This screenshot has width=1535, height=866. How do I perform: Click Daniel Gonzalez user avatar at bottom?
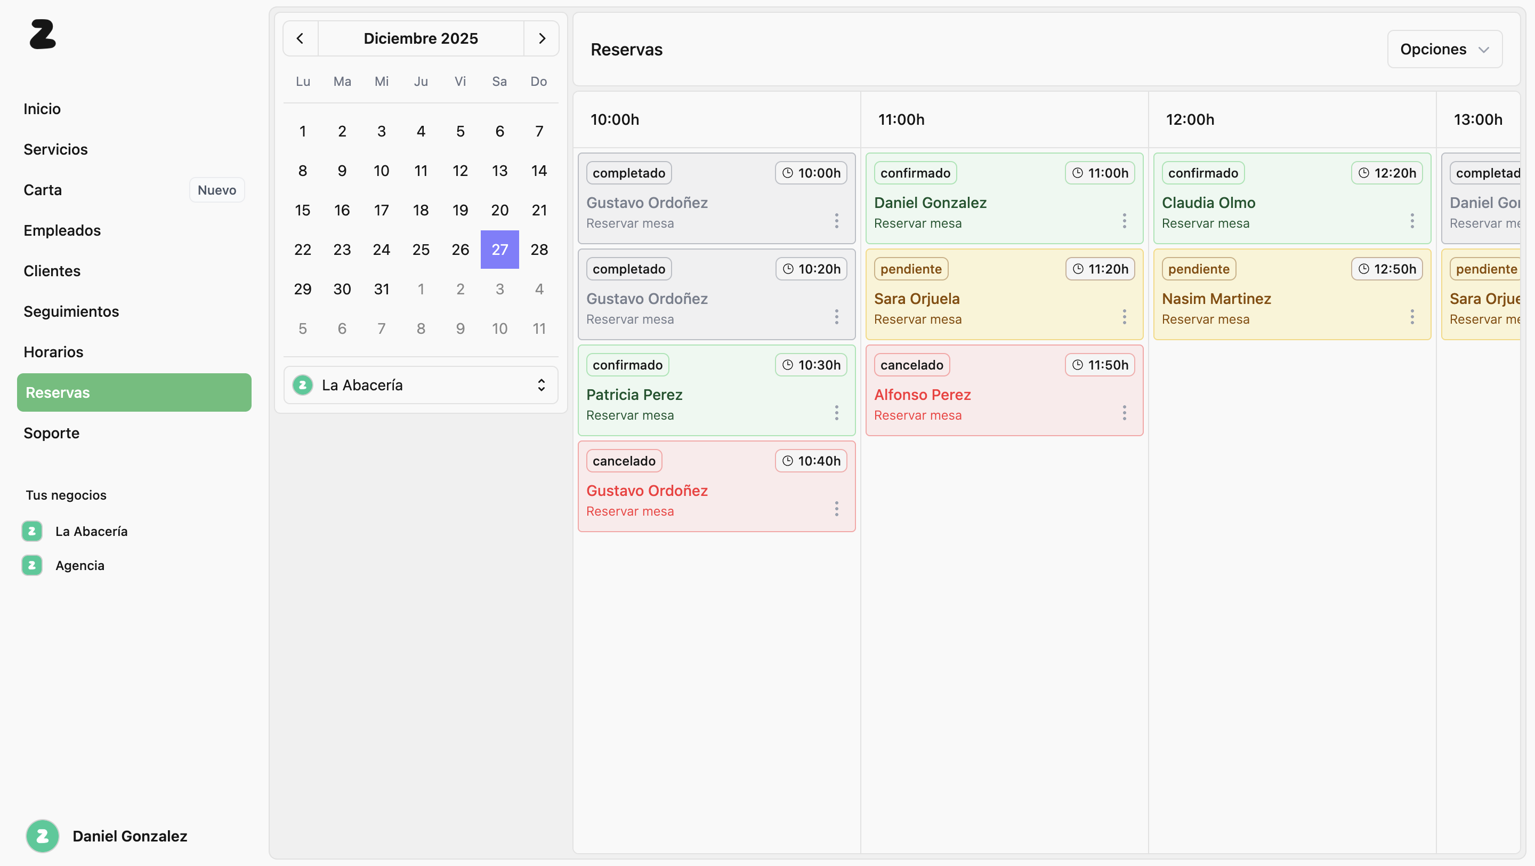click(x=42, y=836)
